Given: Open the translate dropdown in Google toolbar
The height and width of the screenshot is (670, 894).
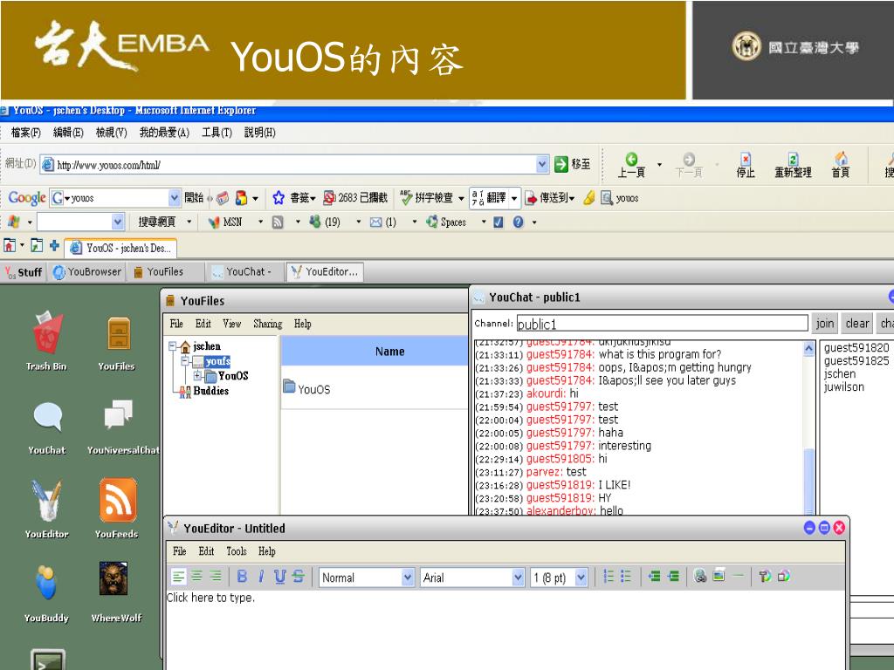Looking at the screenshot, I should (x=514, y=198).
